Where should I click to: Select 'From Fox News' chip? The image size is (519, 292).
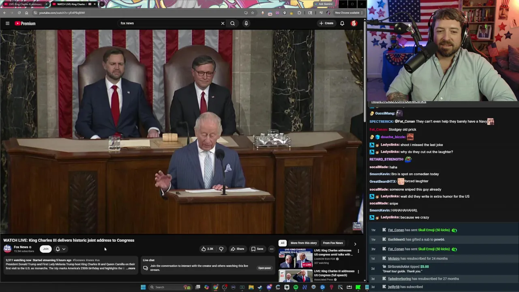(x=333, y=243)
